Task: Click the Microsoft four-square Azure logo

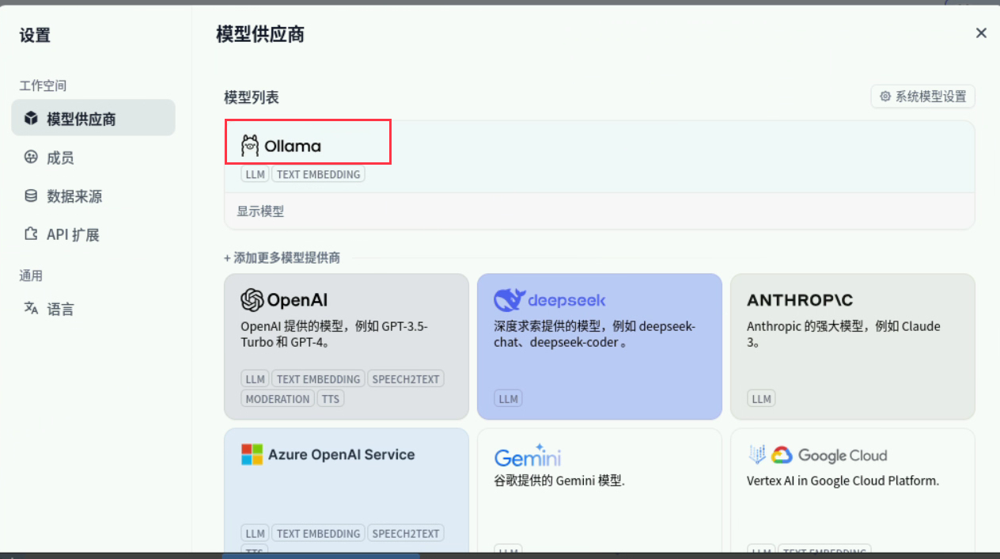Action: [252, 454]
